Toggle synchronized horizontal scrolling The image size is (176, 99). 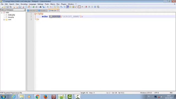pos(57,7)
